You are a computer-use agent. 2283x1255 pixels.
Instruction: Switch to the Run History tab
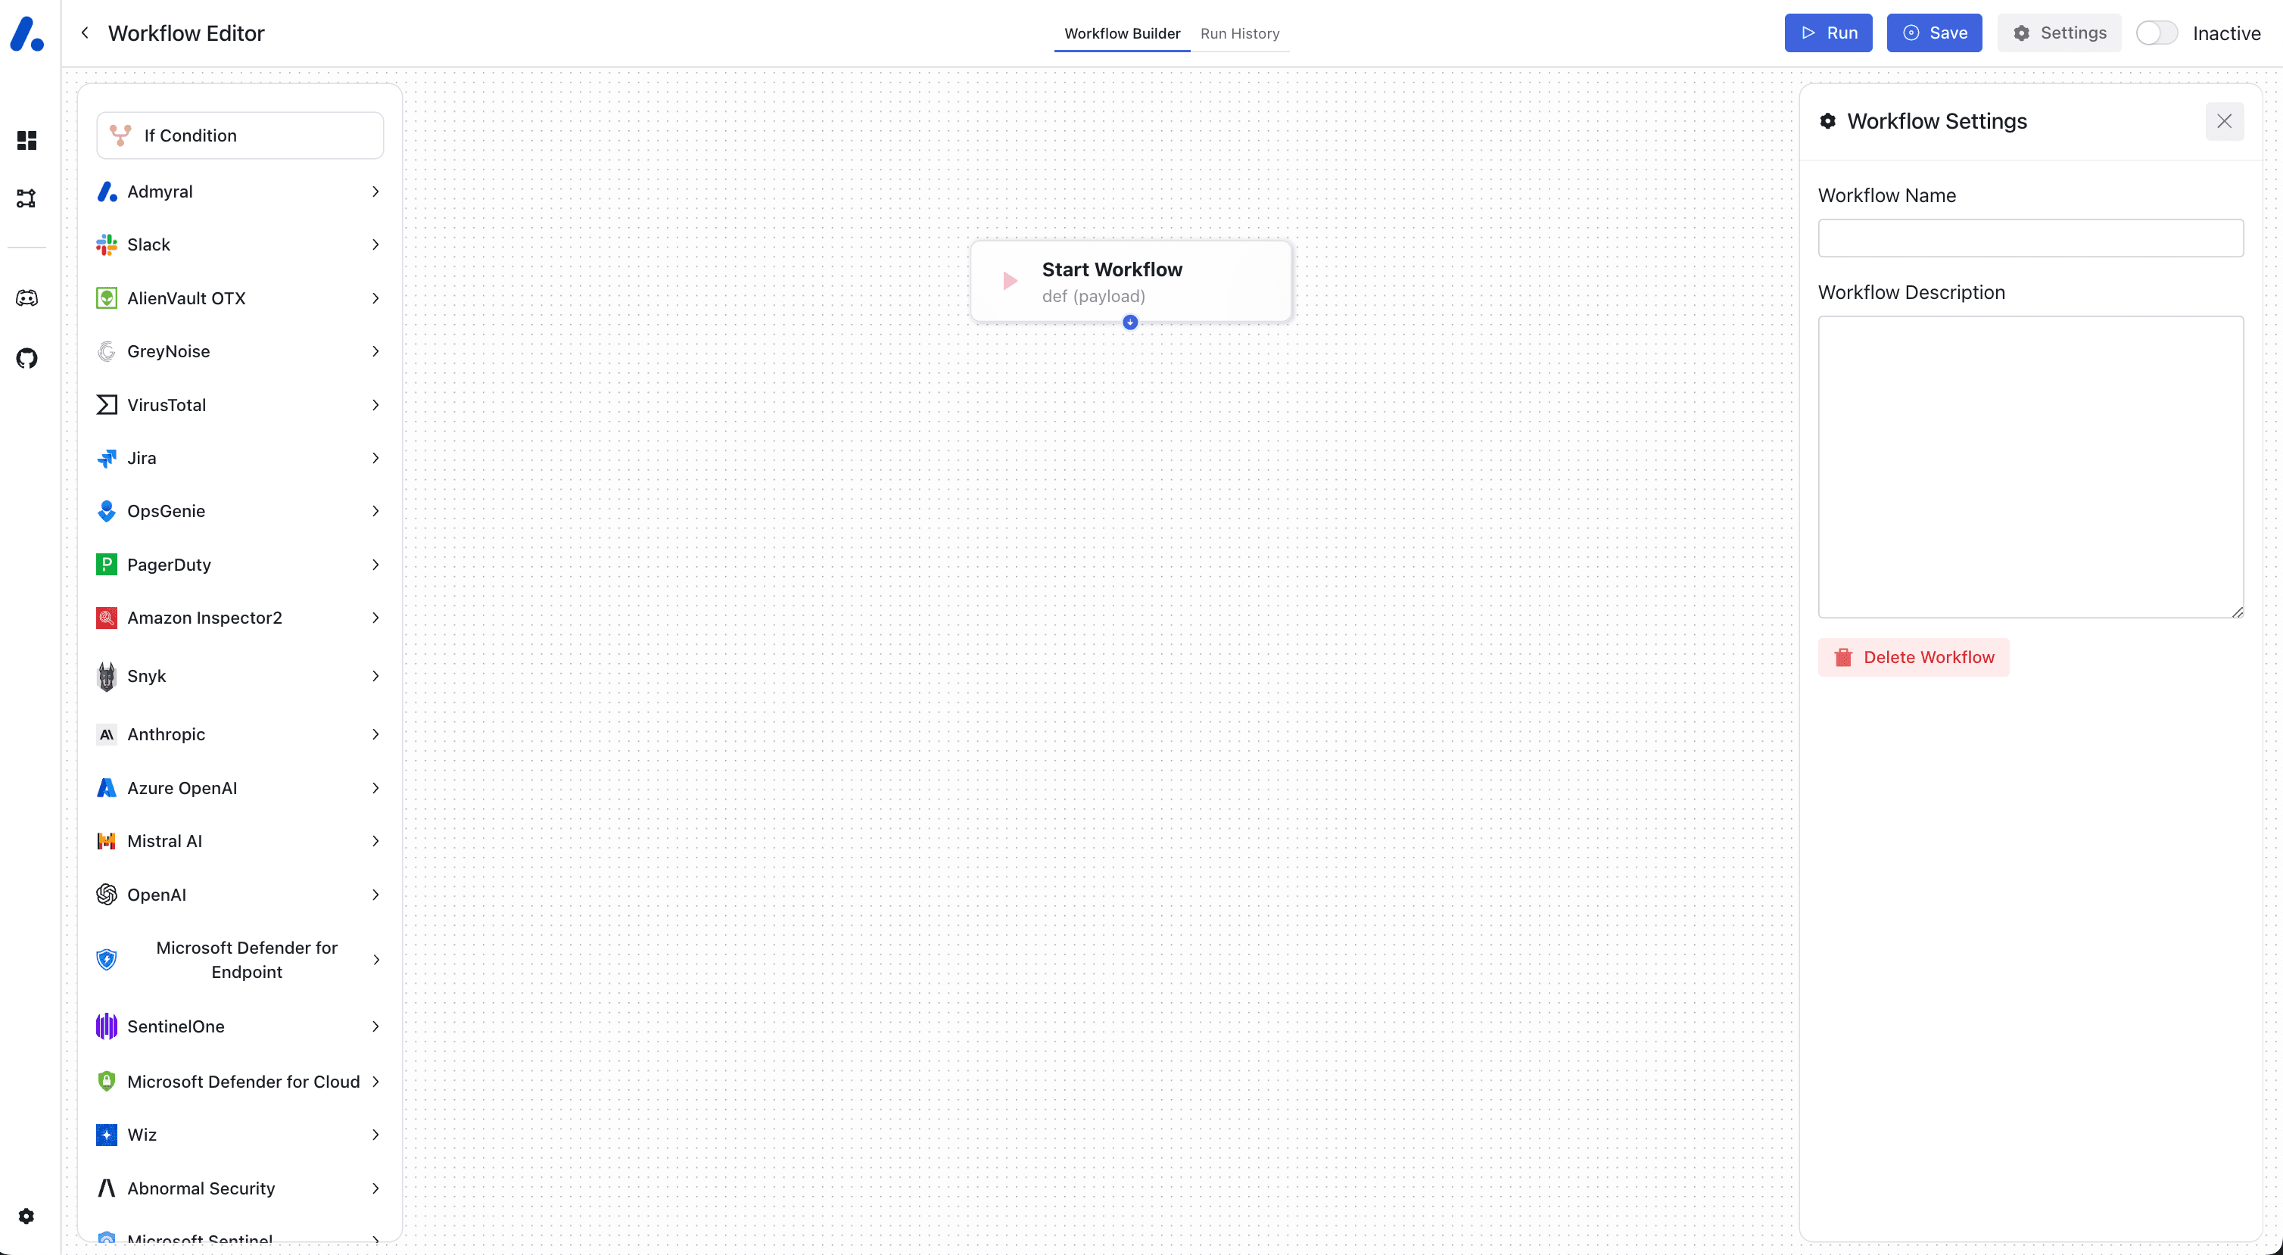[1243, 33]
